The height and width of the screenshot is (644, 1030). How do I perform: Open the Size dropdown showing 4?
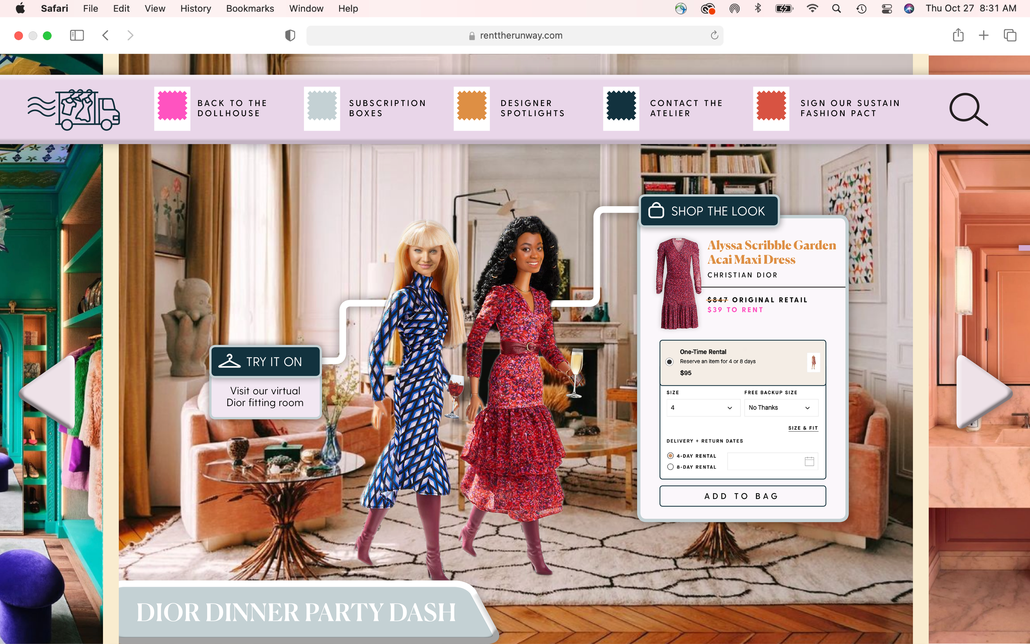[x=703, y=408]
